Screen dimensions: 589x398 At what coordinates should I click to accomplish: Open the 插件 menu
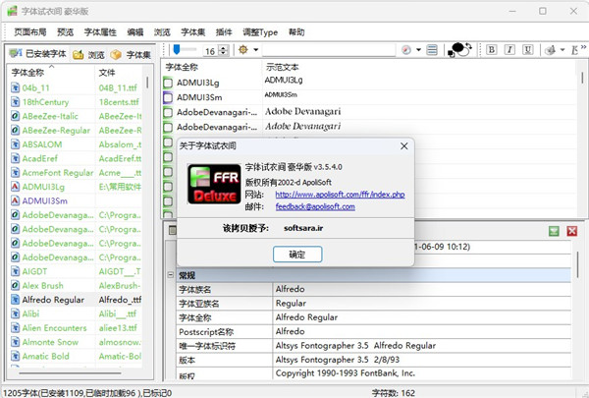click(x=224, y=32)
